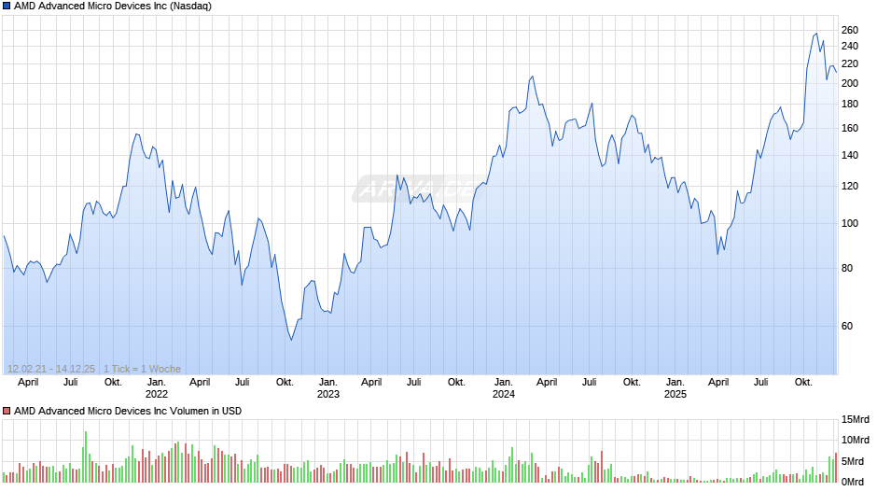Image resolution: width=877 pixels, height=491 pixels.
Task: Click the 15Mrd volume axis label
Action: (856, 420)
